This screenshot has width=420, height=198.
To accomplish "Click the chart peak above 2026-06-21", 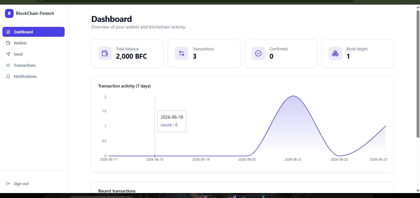I will [x=293, y=96].
